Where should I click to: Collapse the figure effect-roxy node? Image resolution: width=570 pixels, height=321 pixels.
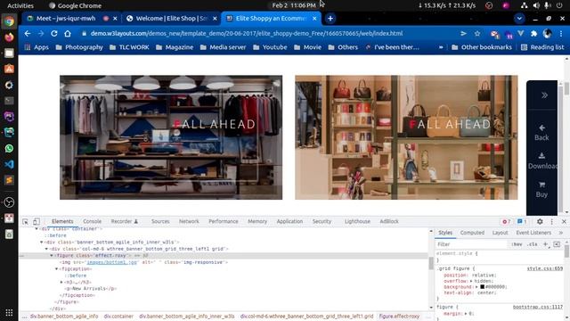point(52,256)
